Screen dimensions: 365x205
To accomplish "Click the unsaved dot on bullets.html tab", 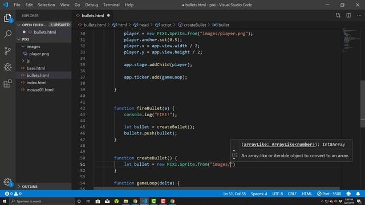I will [x=108, y=15].
